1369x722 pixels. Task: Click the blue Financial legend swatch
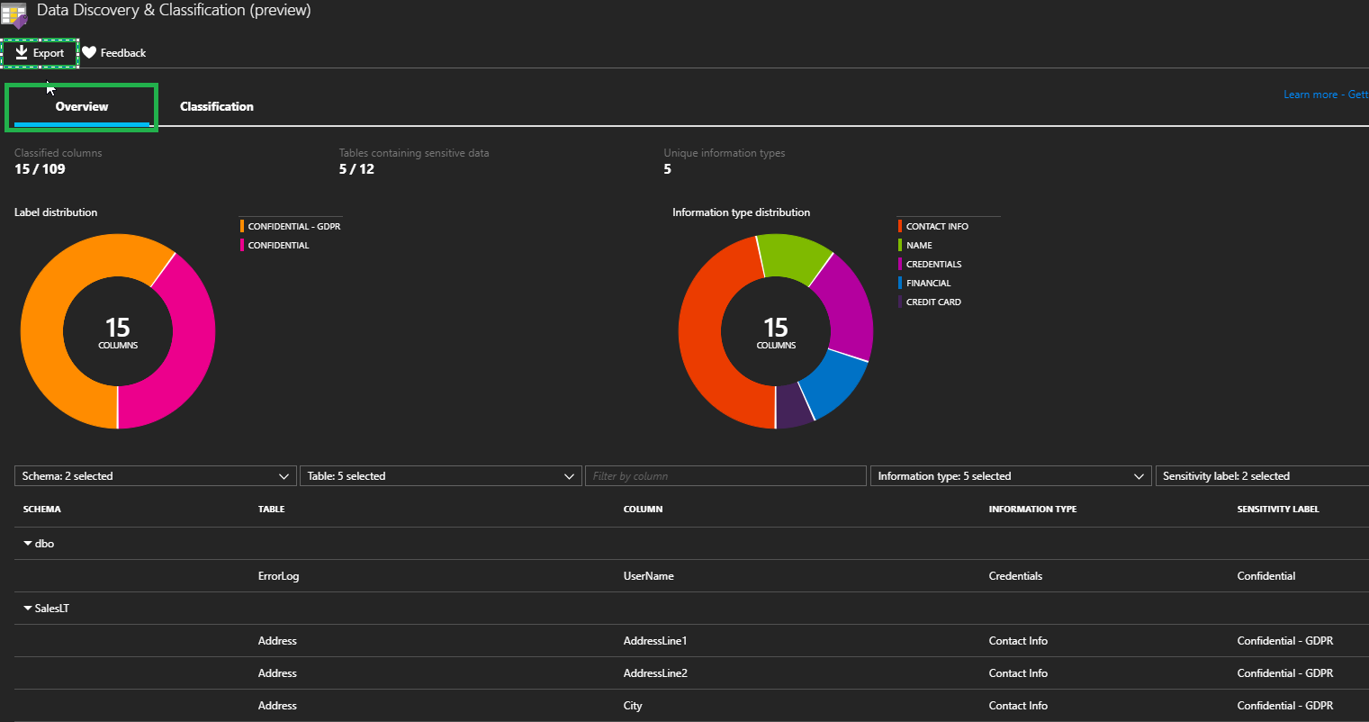click(900, 284)
